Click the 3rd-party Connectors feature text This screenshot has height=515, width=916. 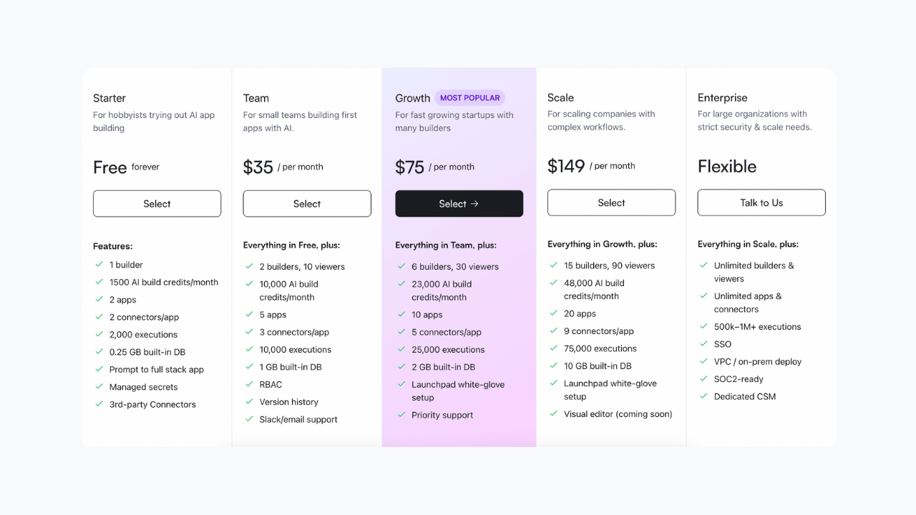pos(152,404)
